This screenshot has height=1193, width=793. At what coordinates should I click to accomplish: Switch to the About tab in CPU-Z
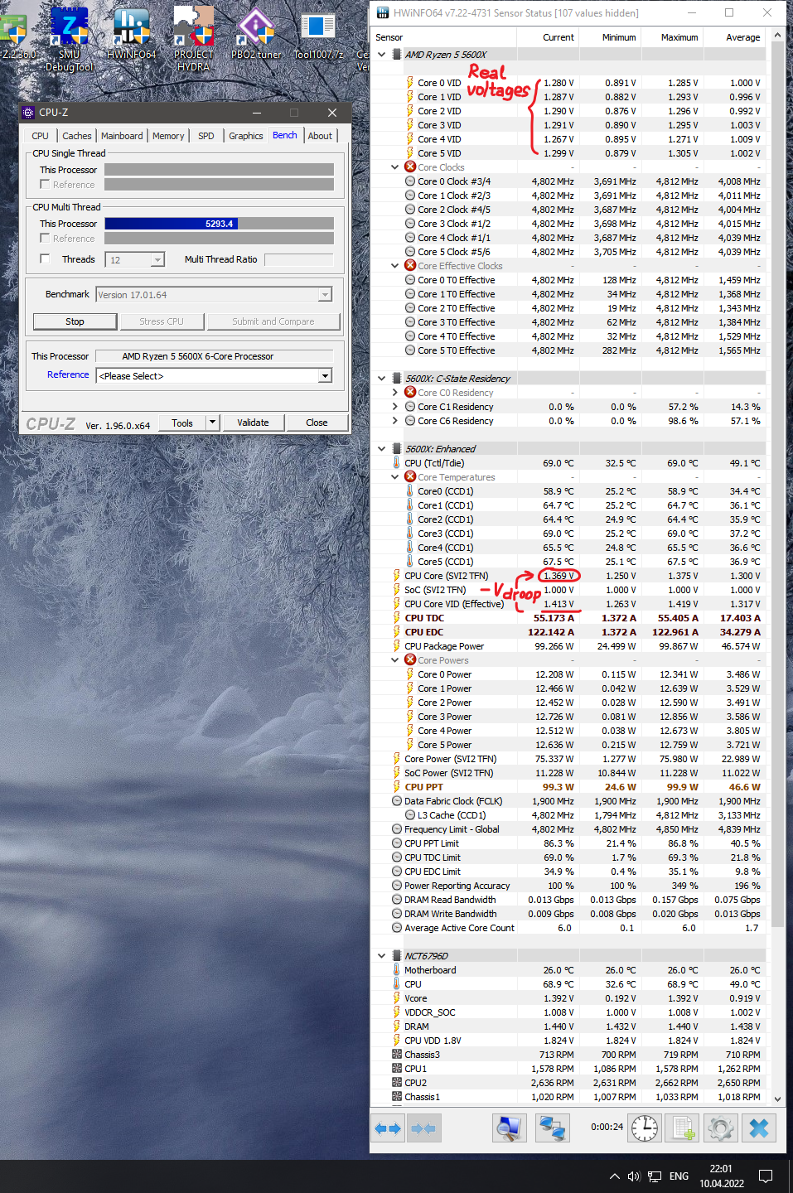click(x=320, y=136)
